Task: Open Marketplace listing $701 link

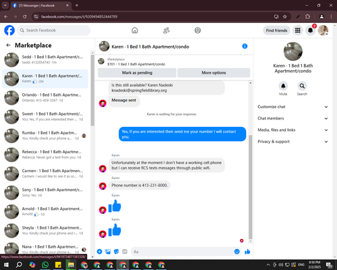Action: coord(136,64)
